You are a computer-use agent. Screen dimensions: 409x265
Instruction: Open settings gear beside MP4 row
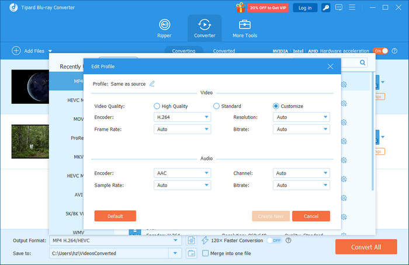(x=344, y=85)
